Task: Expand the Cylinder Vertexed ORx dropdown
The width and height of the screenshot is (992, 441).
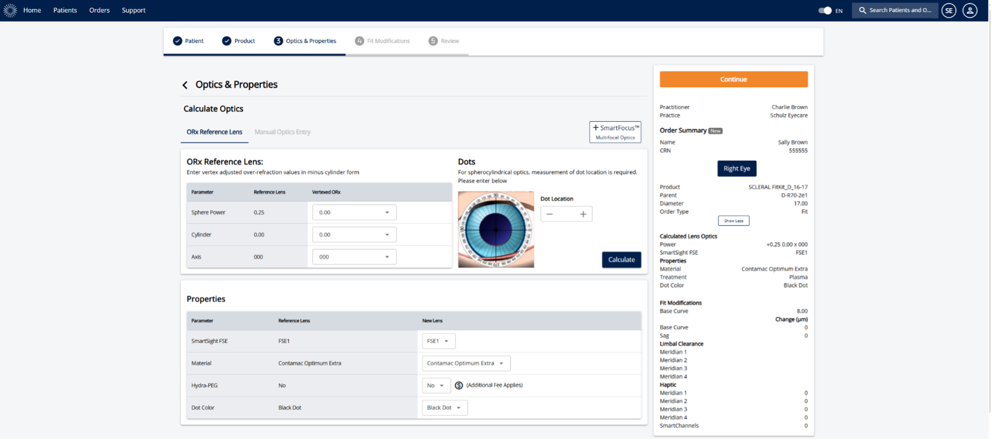Action: click(354, 235)
